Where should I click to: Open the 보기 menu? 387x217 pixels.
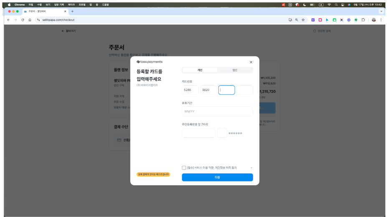48,5
